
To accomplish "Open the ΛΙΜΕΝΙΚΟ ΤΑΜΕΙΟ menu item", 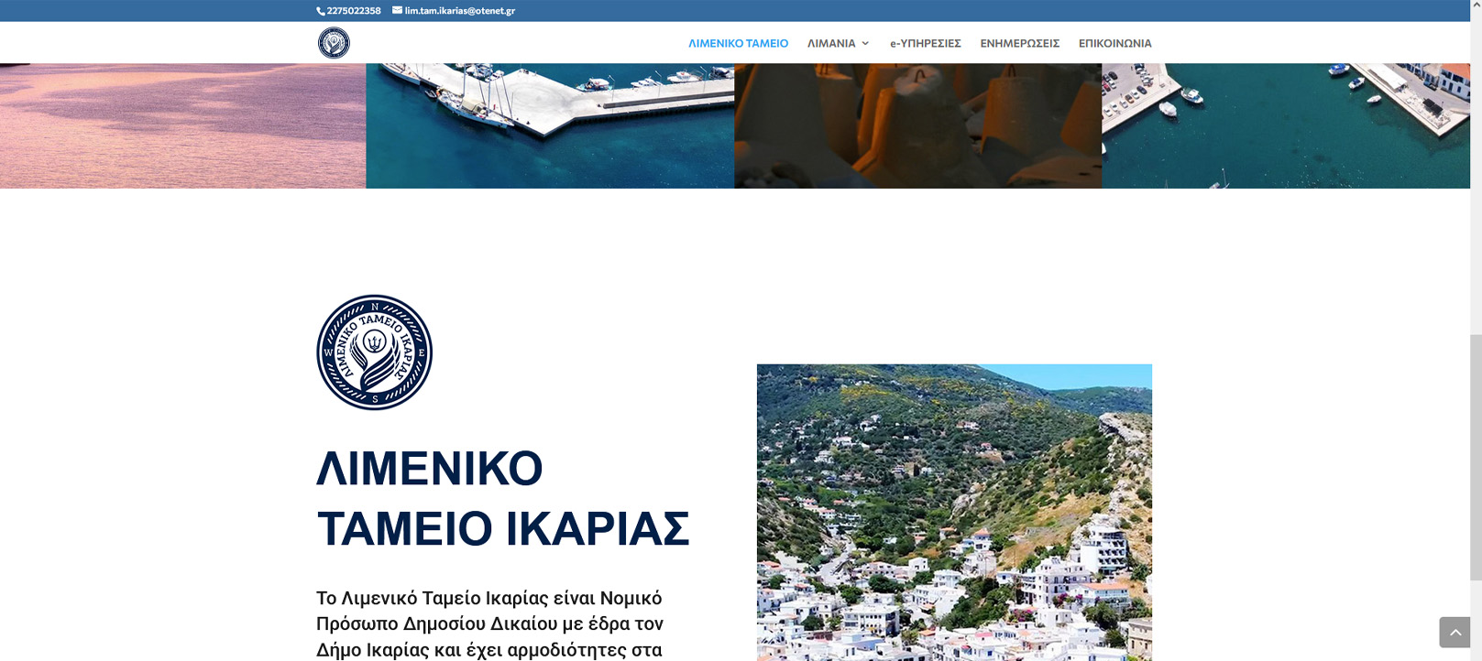I will tap(738, 43).
